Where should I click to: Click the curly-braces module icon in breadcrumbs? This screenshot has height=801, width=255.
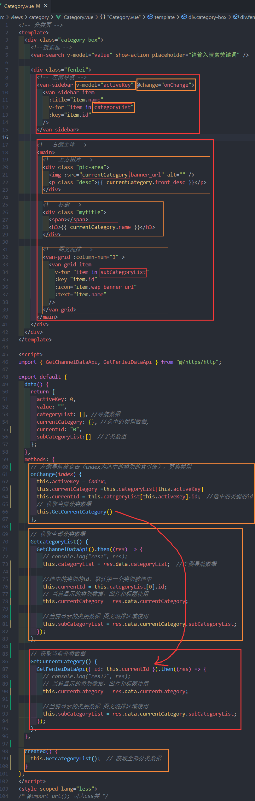(103, 17)
